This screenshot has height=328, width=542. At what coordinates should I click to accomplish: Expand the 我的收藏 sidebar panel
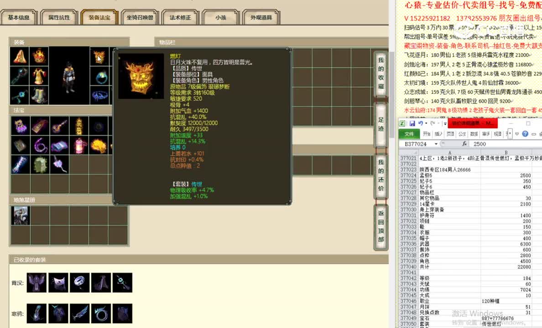pyautogui.click(x=381, y=73)
